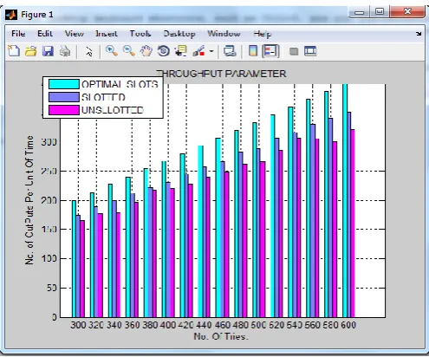Click the y-axis label No. of OutPuts
Screen dimensions: 429x357
point(29,200)
